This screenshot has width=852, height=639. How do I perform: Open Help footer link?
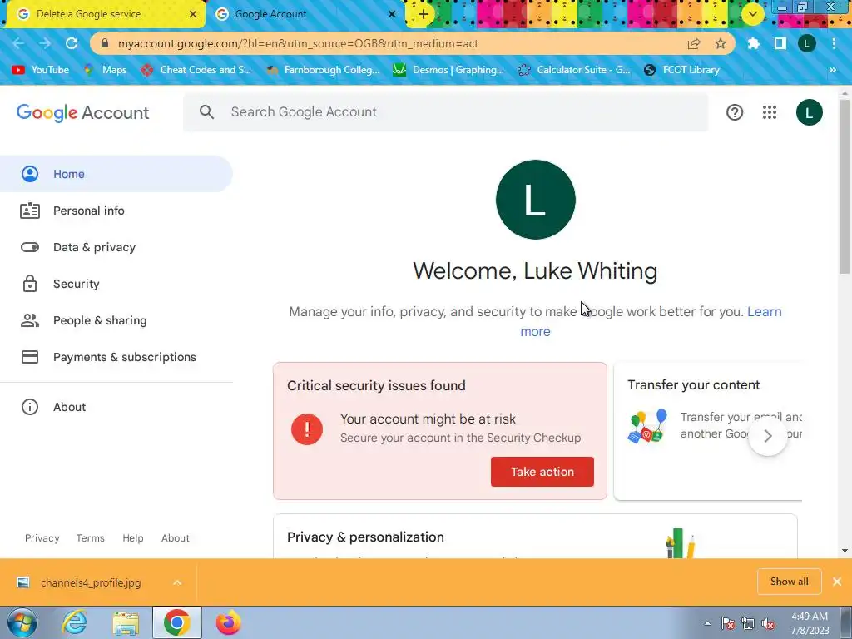pos(132,538)
